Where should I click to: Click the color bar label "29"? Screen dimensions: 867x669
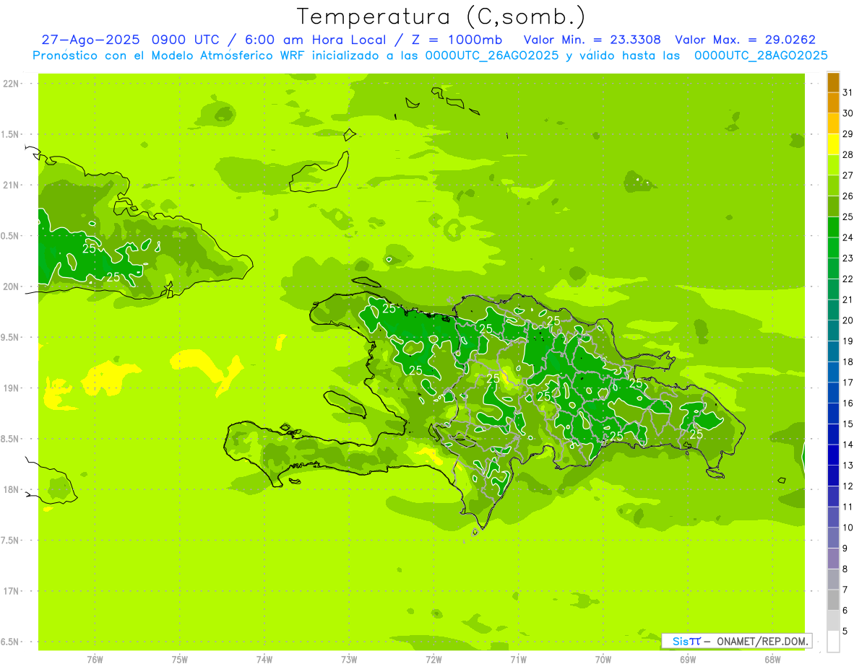pos(847,134)
